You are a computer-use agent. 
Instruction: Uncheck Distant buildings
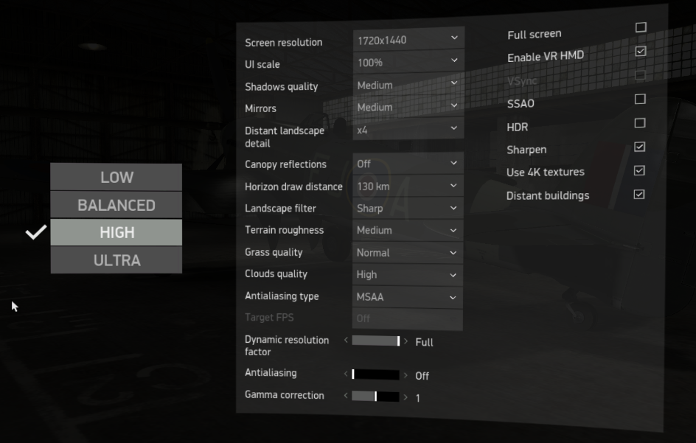pos(639,195)
